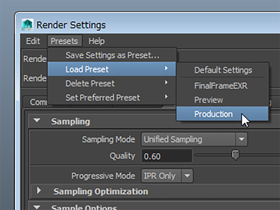Open the Set Preferred Preset submenu
The width and height of the screenshot is (280, 210).
click(112, 98)
